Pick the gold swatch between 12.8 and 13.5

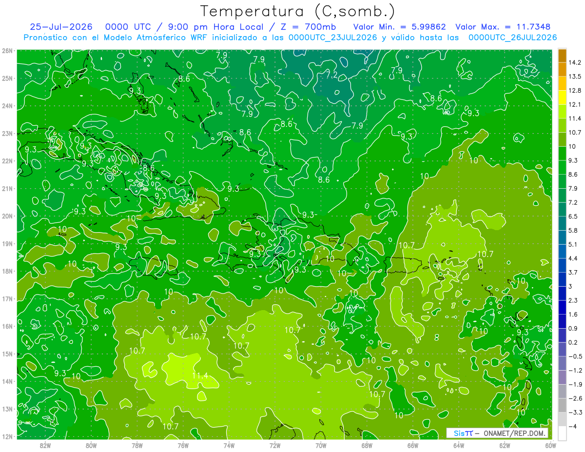[562, 83]
